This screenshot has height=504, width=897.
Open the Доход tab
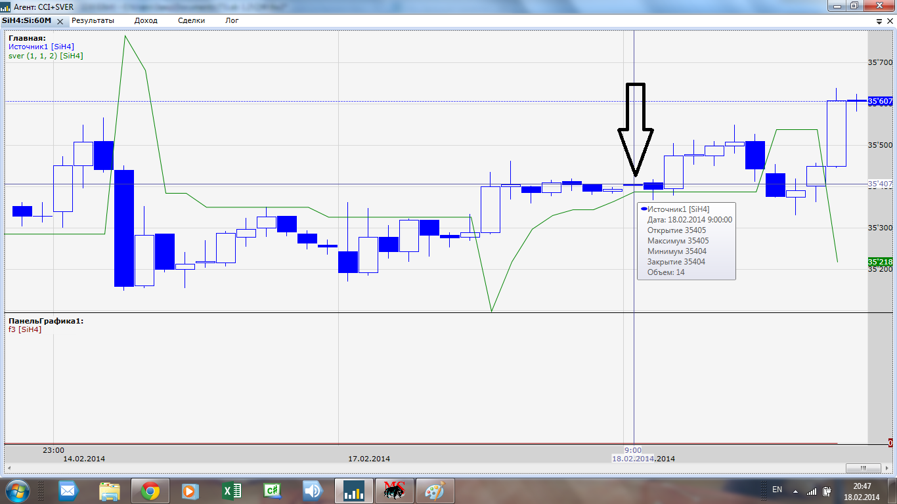point(146,20)
